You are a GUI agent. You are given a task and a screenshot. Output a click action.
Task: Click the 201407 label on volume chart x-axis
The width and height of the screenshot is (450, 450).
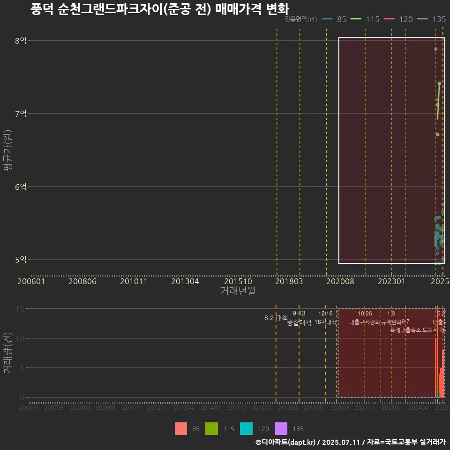(210, 407)
